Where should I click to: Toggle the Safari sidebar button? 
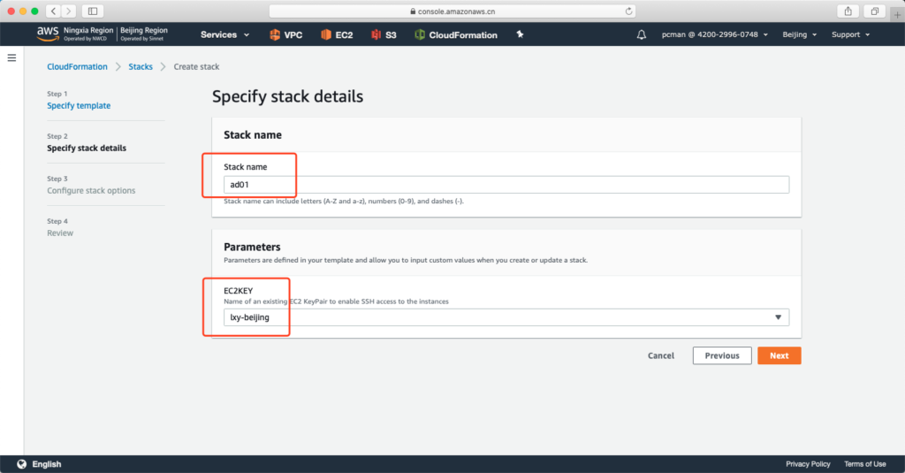coord(93,11)
